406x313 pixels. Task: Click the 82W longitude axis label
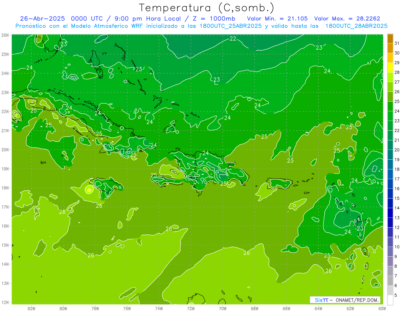point(31,308)
